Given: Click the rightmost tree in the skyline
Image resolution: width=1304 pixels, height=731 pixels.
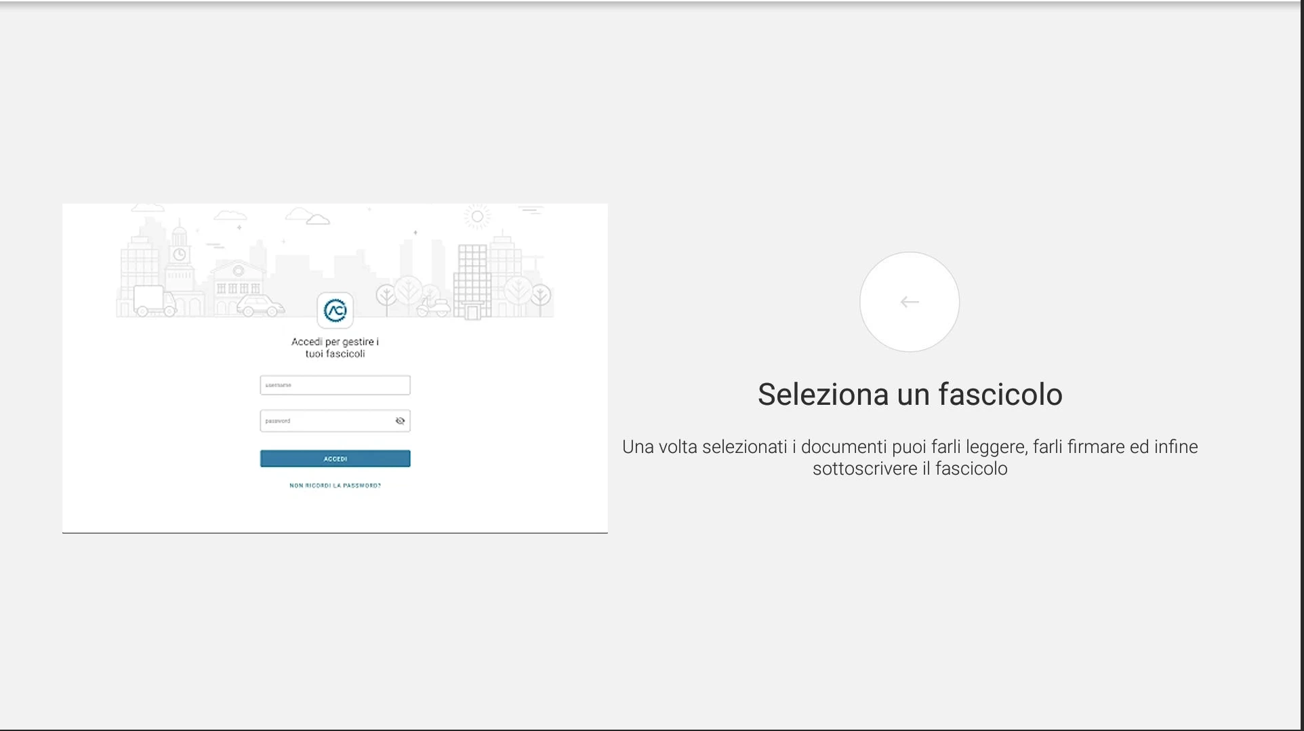Looking at the screenshot, I should [541, 296].
